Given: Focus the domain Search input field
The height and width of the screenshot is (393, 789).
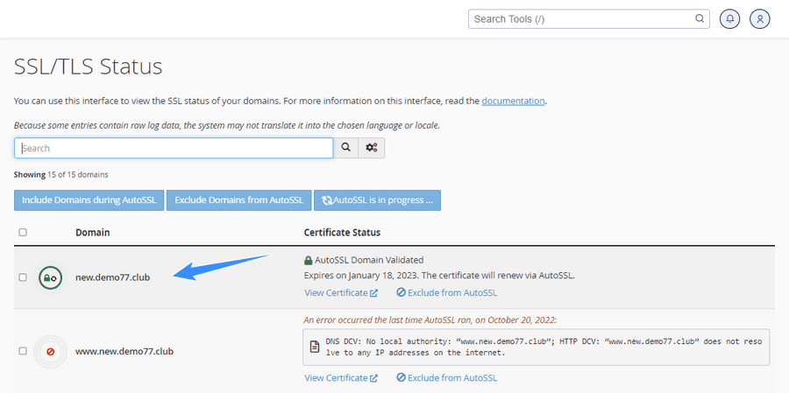Looking at the screenshot, I should (x=174, y=148).
